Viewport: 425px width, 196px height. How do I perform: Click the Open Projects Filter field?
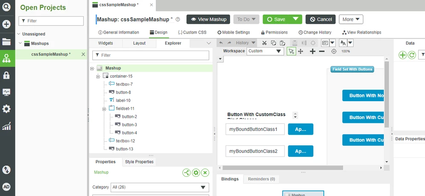(x=51, y=21)
